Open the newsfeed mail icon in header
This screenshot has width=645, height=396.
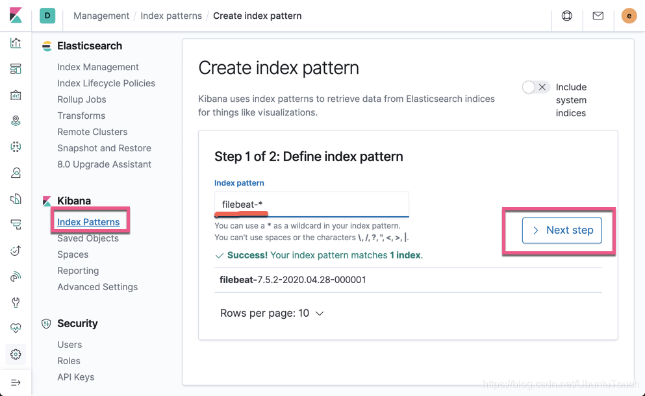[598, 16]
